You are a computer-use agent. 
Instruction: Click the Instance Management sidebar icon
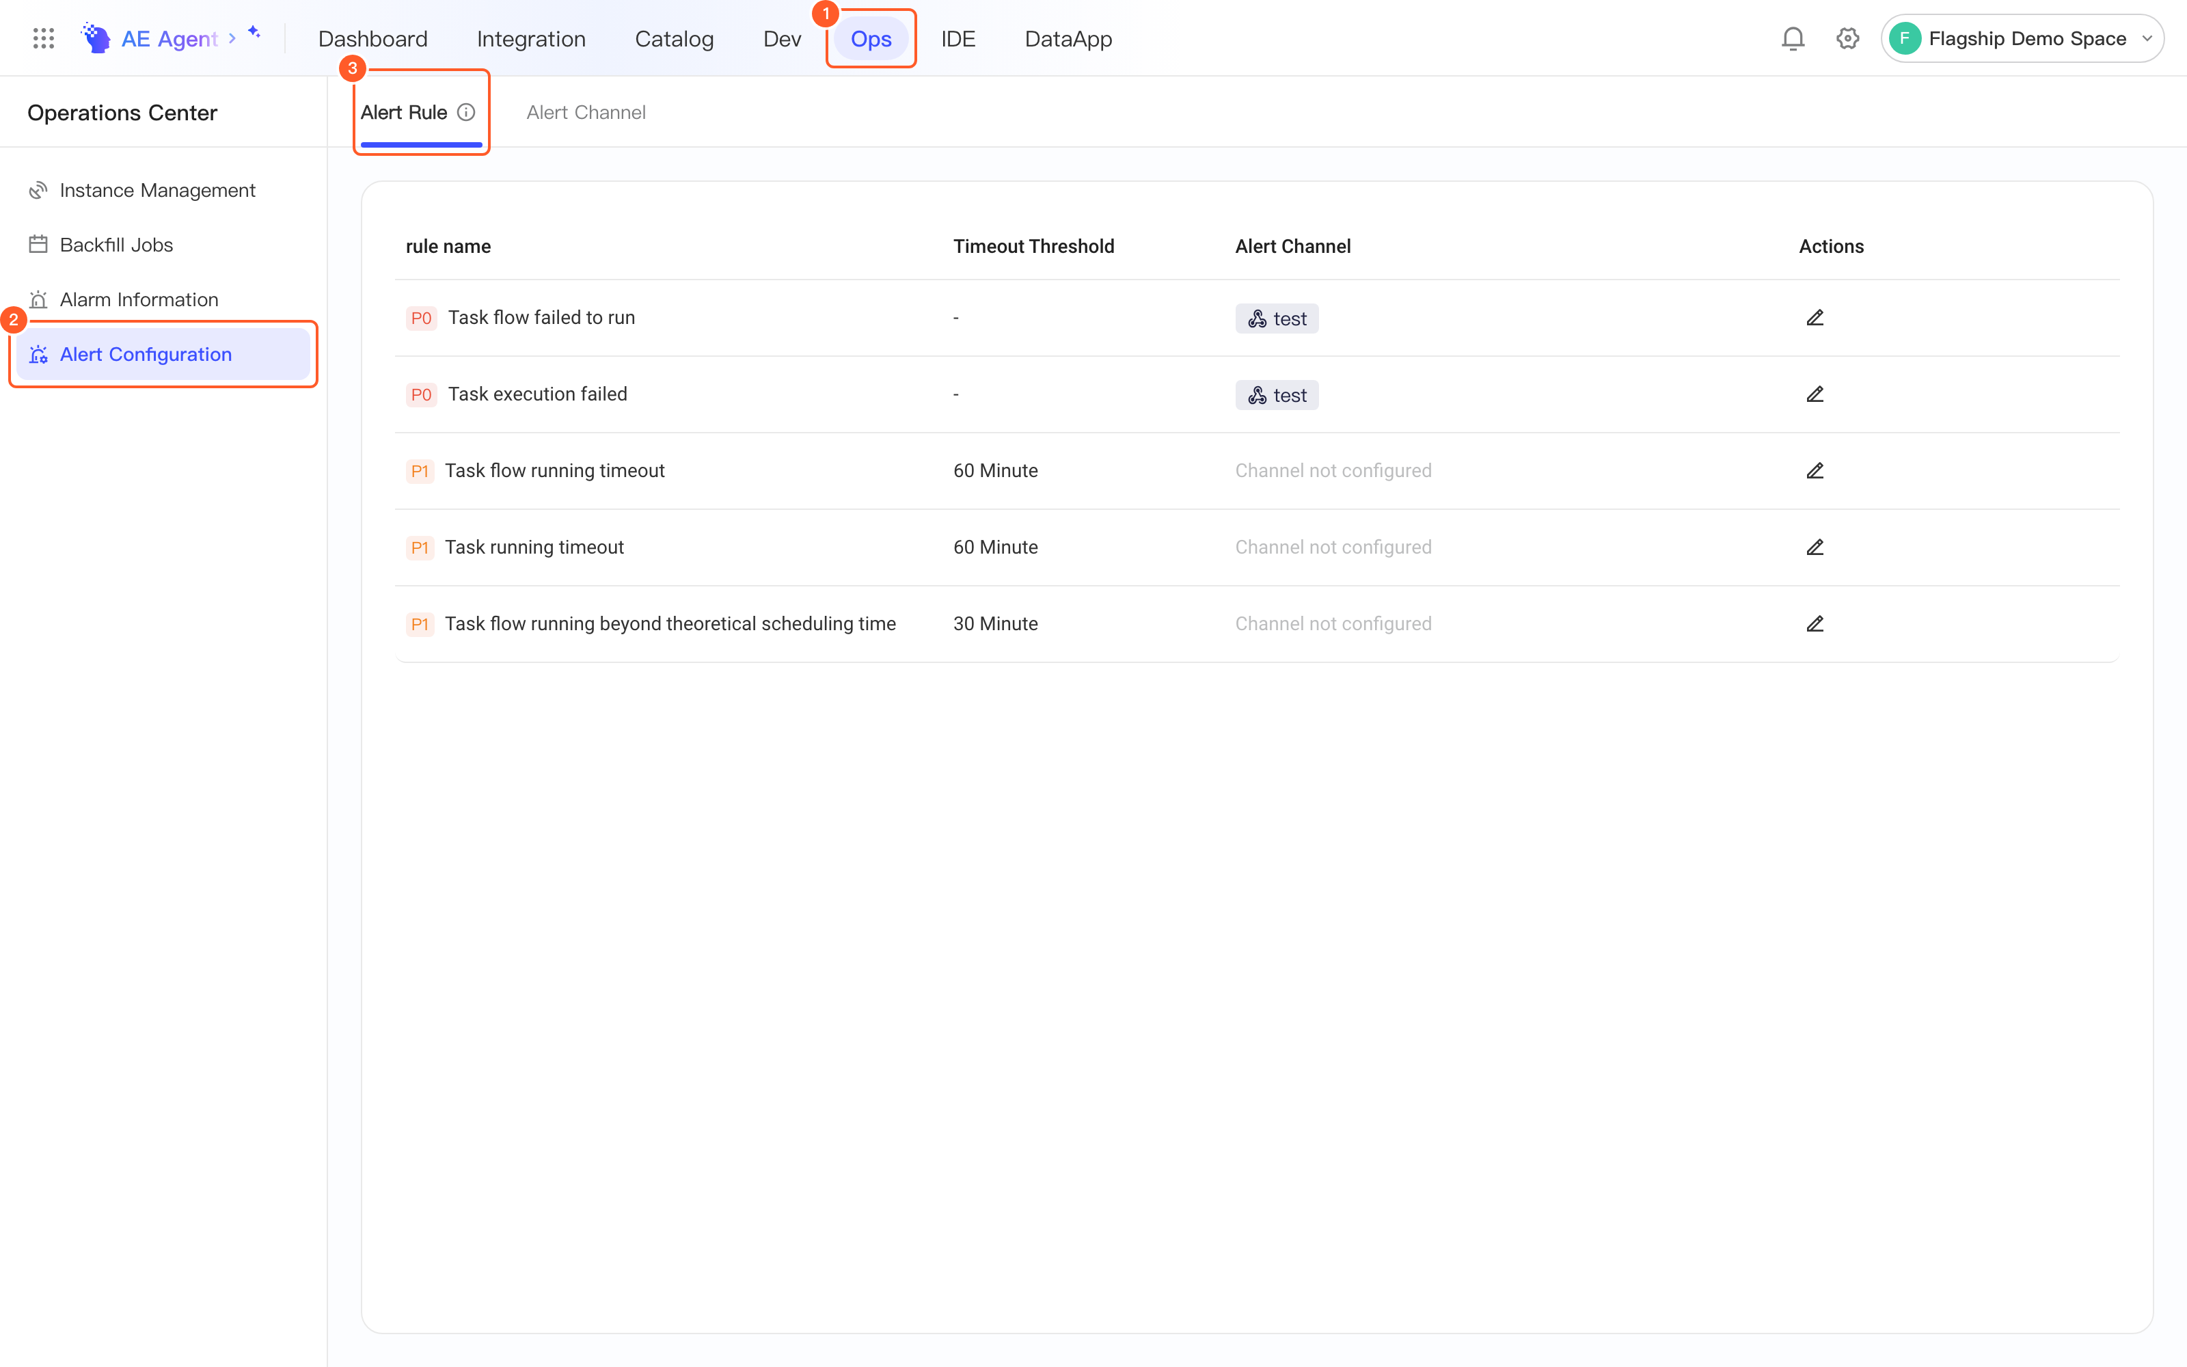coord(38,190)
